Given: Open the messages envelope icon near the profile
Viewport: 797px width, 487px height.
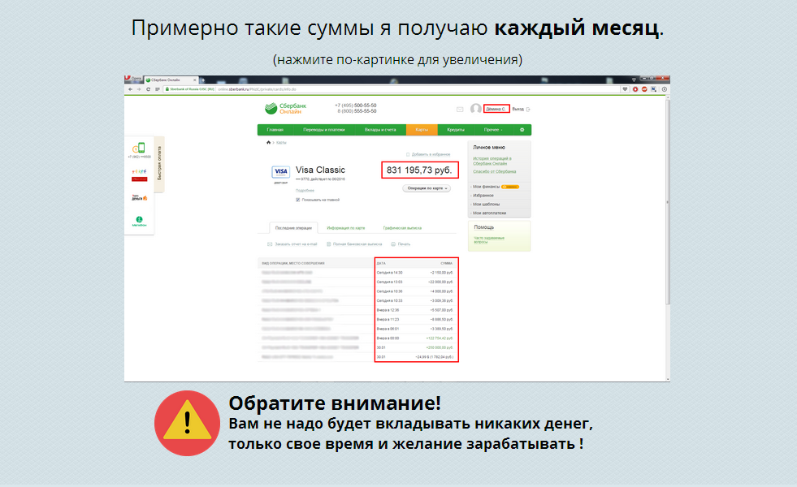Looking at the screenshot, I should pyautogui.click(x=460, y=109).
